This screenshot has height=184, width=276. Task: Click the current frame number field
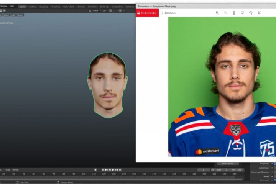(204, 170)
